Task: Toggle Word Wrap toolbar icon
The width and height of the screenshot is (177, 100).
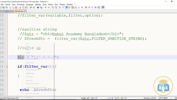Action: pos(60,7)
